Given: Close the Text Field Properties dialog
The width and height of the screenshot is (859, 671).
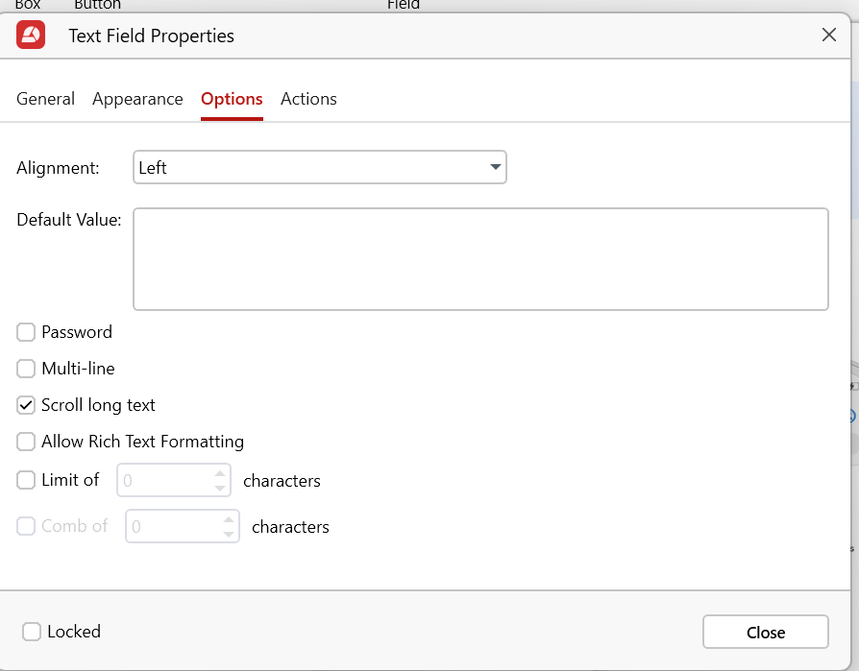Looking at the screenshot, I should click(x=828, y=36).
